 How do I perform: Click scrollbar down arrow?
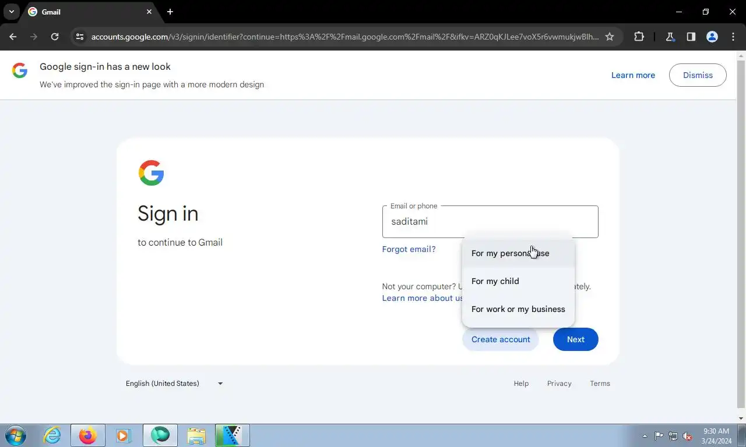click(741, 418)
